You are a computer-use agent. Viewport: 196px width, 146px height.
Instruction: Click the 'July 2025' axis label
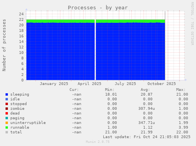(x=125, y=84)
